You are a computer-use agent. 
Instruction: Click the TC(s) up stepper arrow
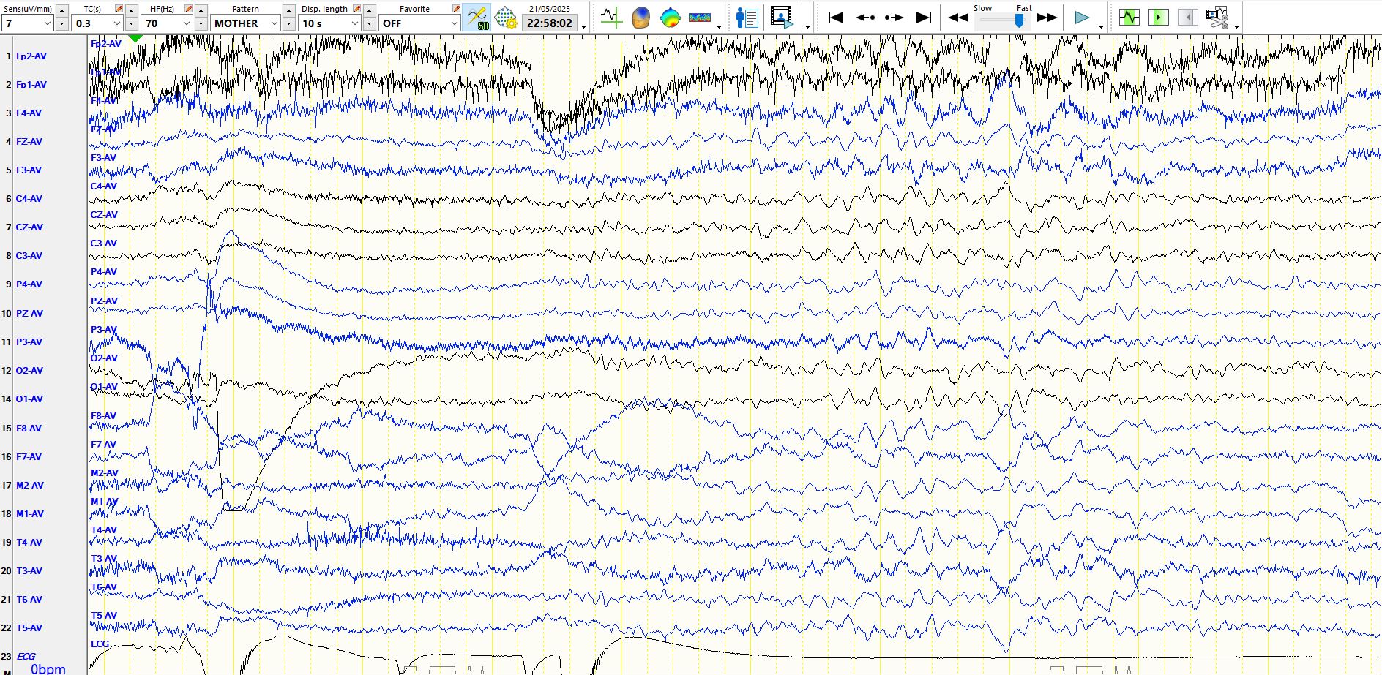click(132, 10)
